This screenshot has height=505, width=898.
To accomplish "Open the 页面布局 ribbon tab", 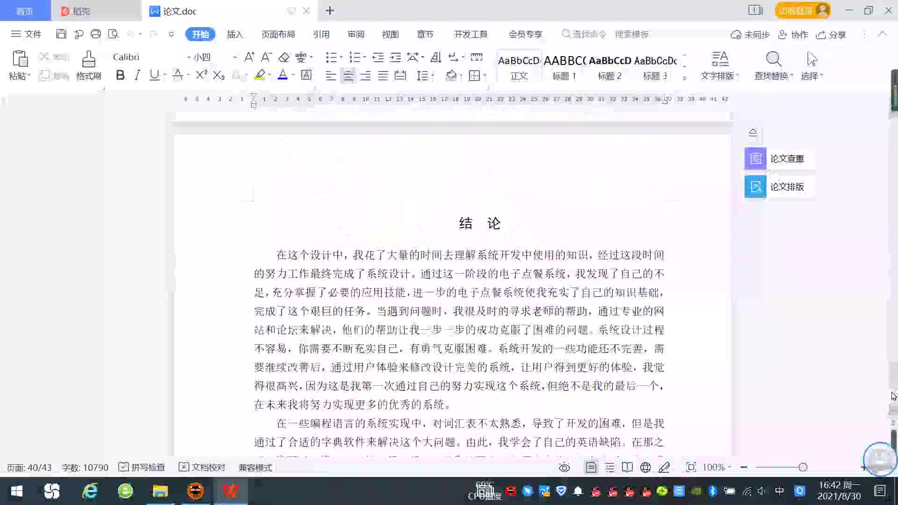I will (x=278, y=34).
